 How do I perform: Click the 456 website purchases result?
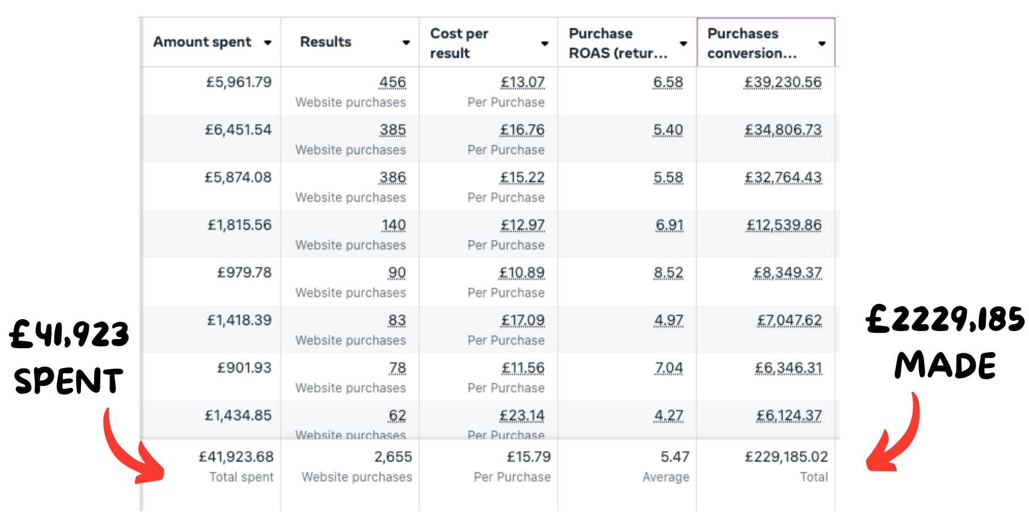[x=392, y=82]
